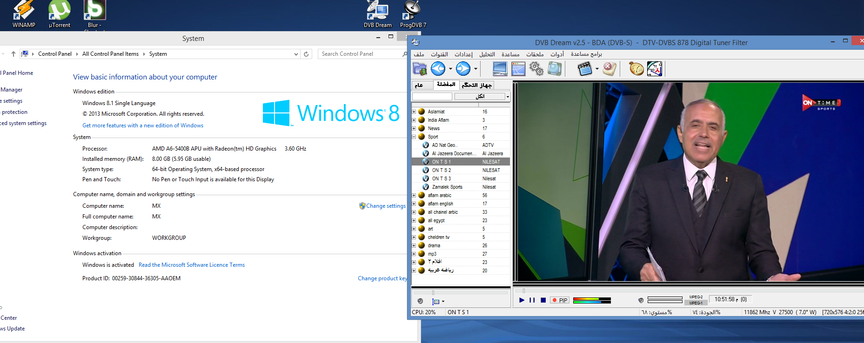The image size is (864, 343).
Task: Collapse the Sport favorites group
Action: coord(414,137)
